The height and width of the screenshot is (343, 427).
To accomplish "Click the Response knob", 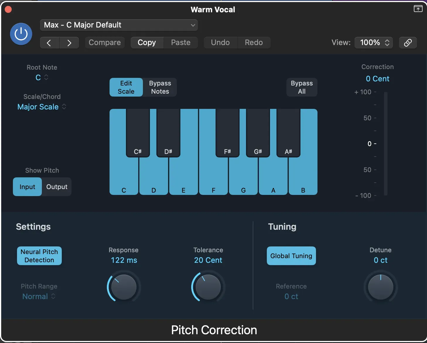I will tap(124, 287).
